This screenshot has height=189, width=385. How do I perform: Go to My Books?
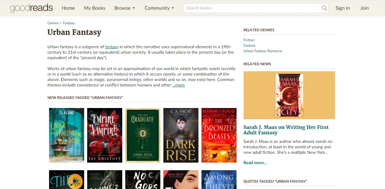point(94,8)
